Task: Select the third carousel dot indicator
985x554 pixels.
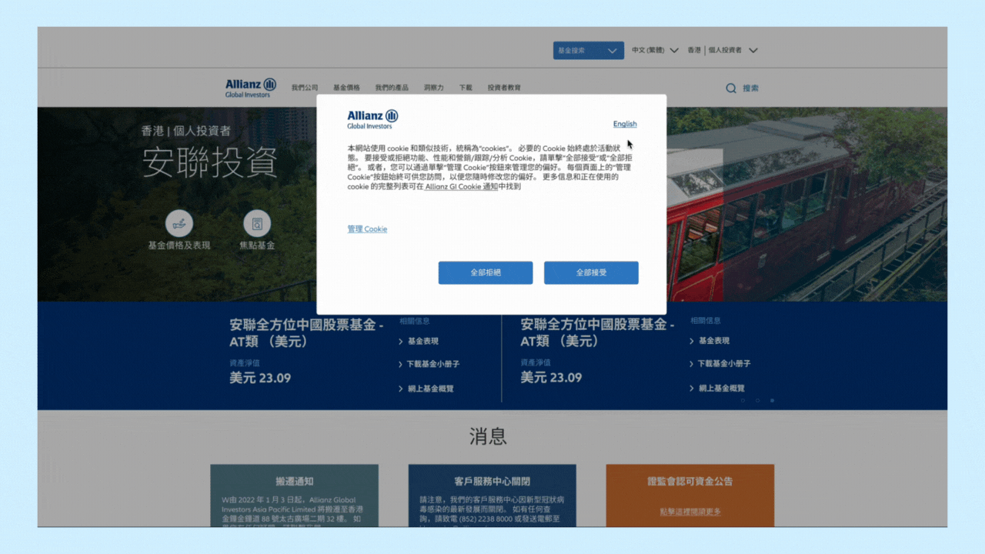Action: pos(772,401)
